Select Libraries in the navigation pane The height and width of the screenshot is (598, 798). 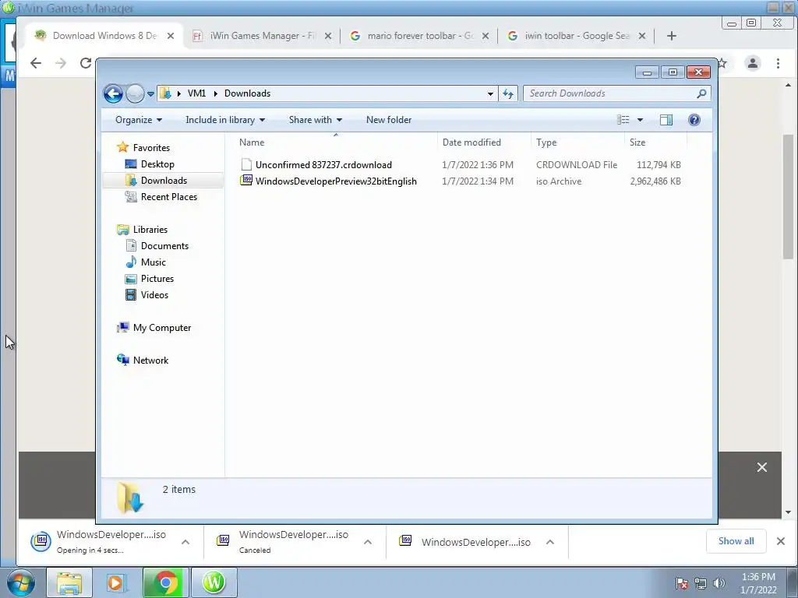coord(150,230)
